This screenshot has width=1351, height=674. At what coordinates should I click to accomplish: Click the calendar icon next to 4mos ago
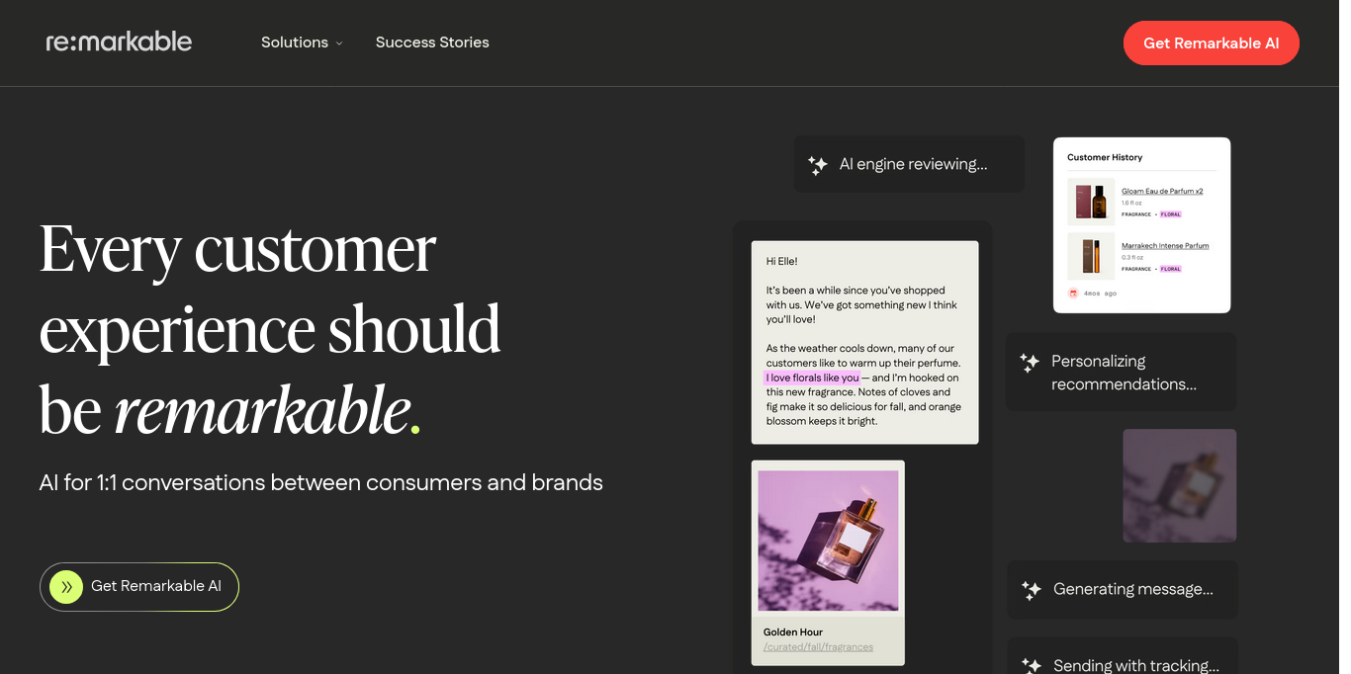tap(1073, 294)
